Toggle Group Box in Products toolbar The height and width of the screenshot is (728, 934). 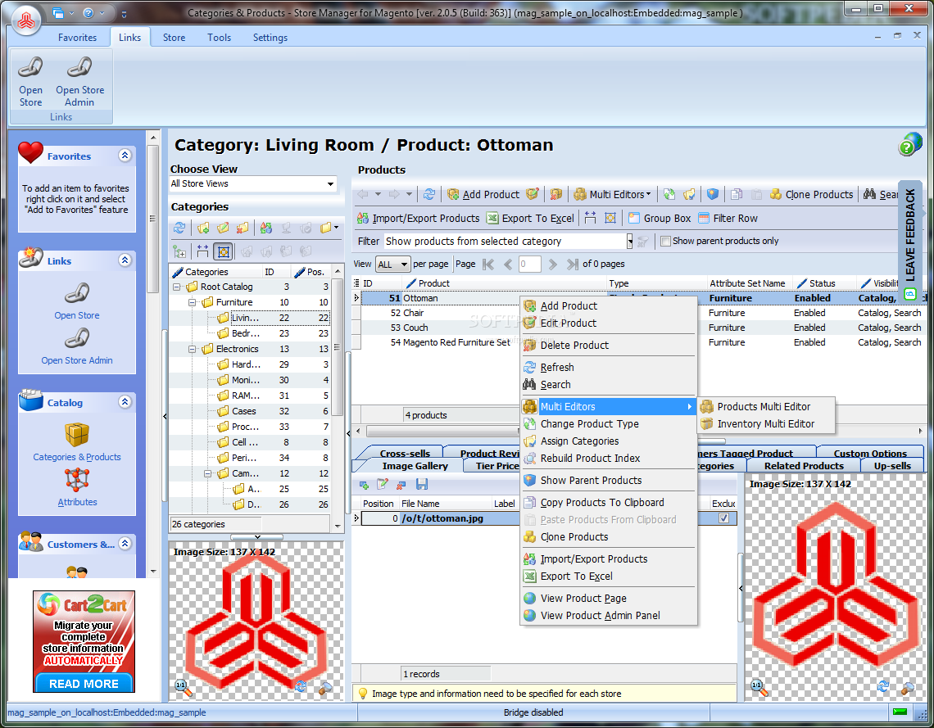coord(660,219)
